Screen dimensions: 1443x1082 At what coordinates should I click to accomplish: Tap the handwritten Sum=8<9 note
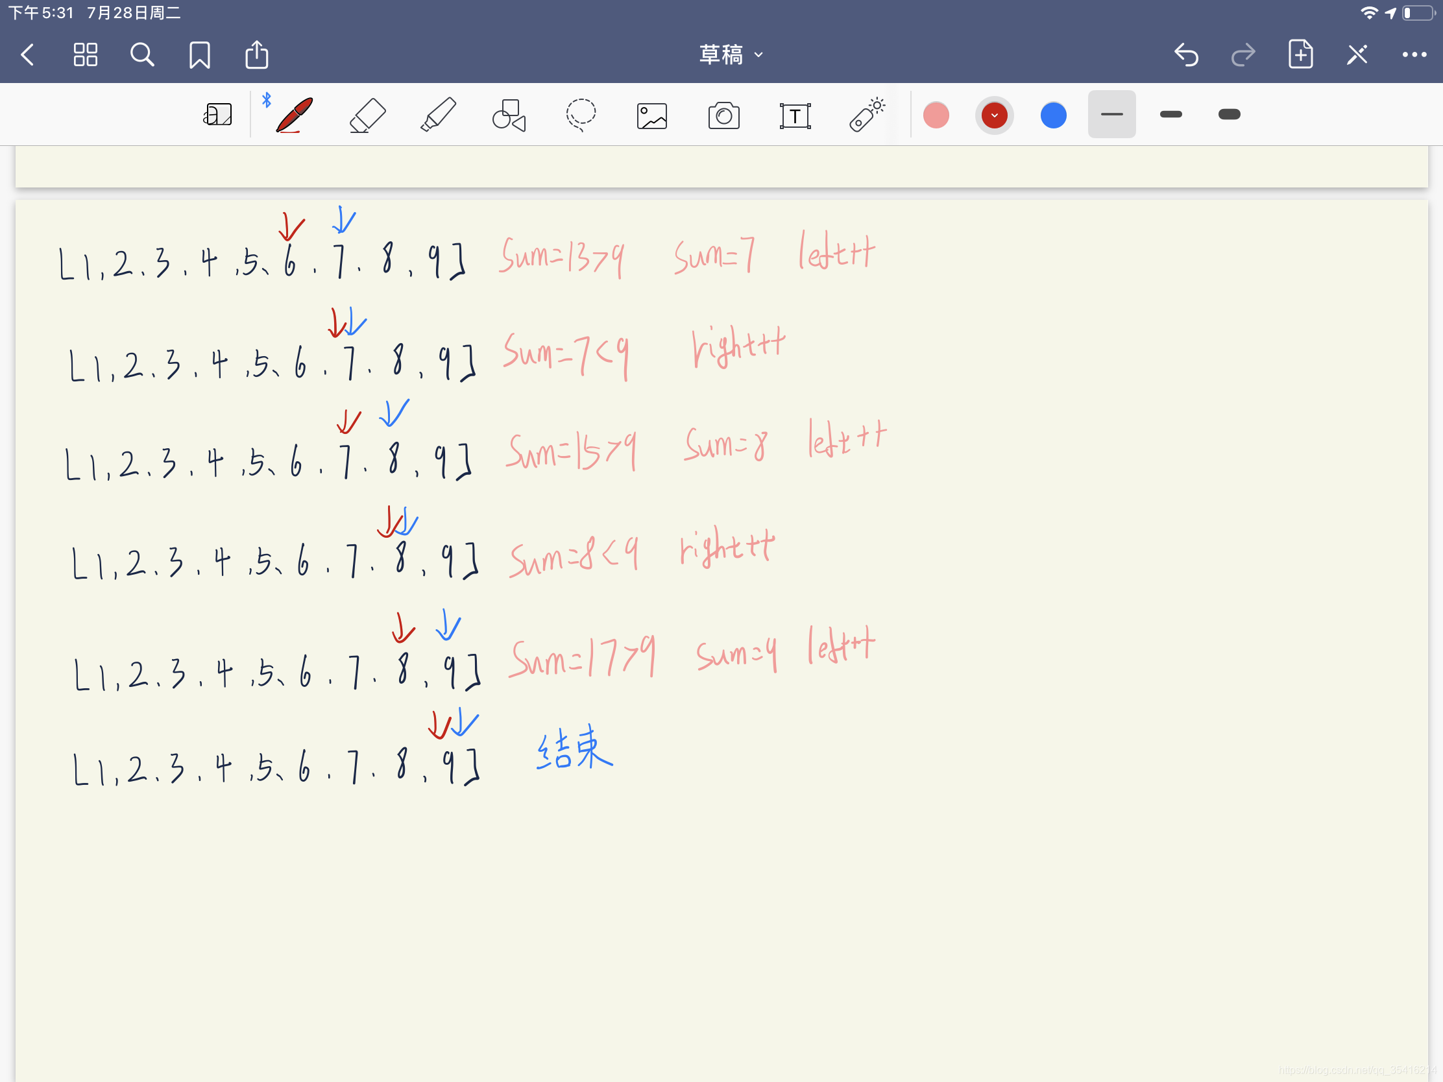pos(574,557)
